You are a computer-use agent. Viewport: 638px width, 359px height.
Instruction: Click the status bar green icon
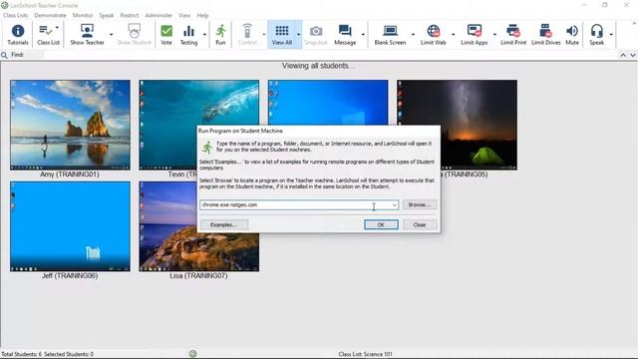[192, 354]
